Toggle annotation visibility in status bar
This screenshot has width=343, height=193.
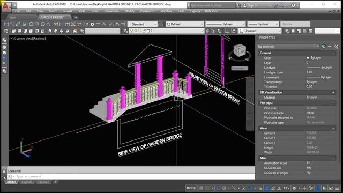[267, 188]
